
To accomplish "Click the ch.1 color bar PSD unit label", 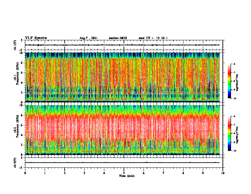I will pyautogui.click(x=237, y=83).
